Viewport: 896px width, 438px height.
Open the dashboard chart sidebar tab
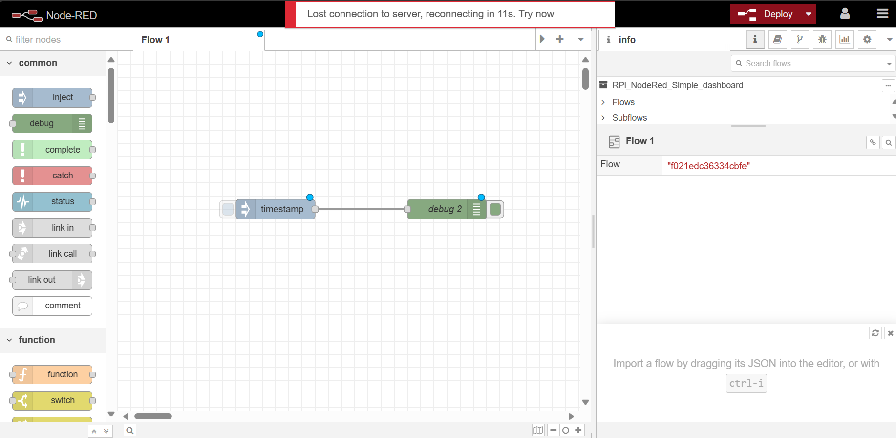pyautogui.click(x=845, y=40)
